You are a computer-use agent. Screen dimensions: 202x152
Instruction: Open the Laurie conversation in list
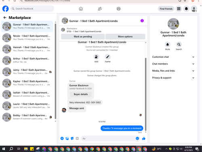click(x=27, y=106)
